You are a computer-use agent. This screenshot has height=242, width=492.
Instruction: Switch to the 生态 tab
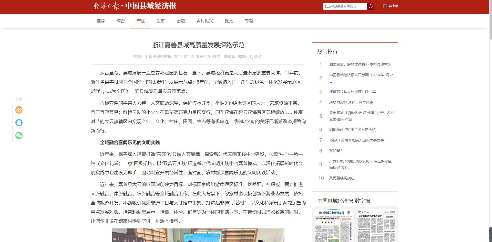[161, 21]
